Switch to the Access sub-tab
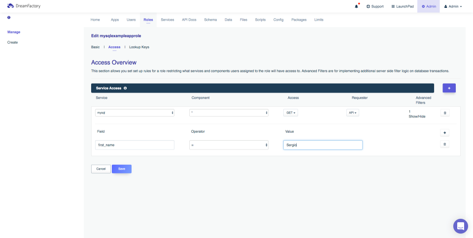This screenshot has width=473, height=238. 114,47
